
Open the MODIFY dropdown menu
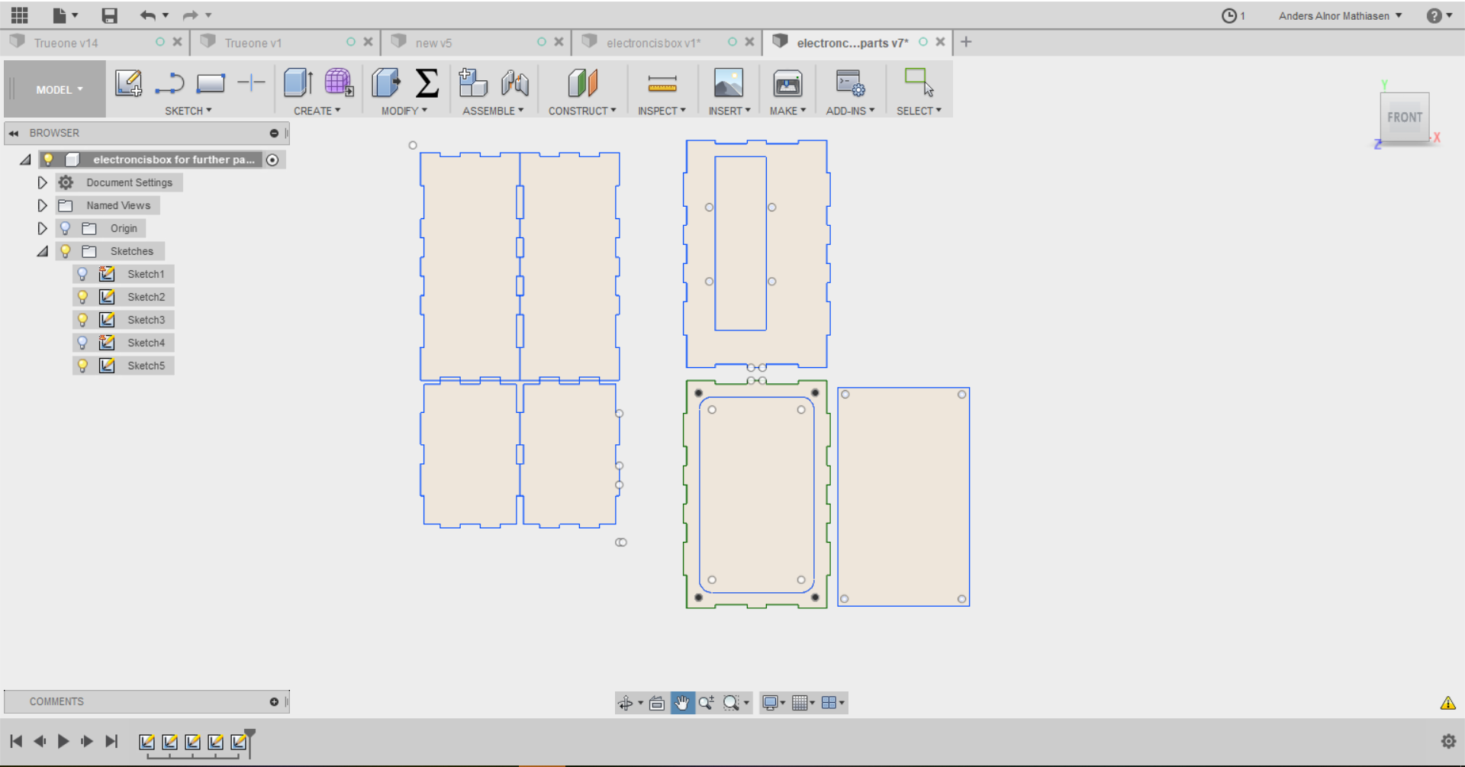tap(404, 111)
